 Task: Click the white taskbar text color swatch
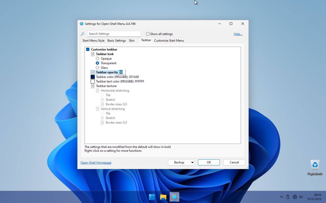coord(93,81)
